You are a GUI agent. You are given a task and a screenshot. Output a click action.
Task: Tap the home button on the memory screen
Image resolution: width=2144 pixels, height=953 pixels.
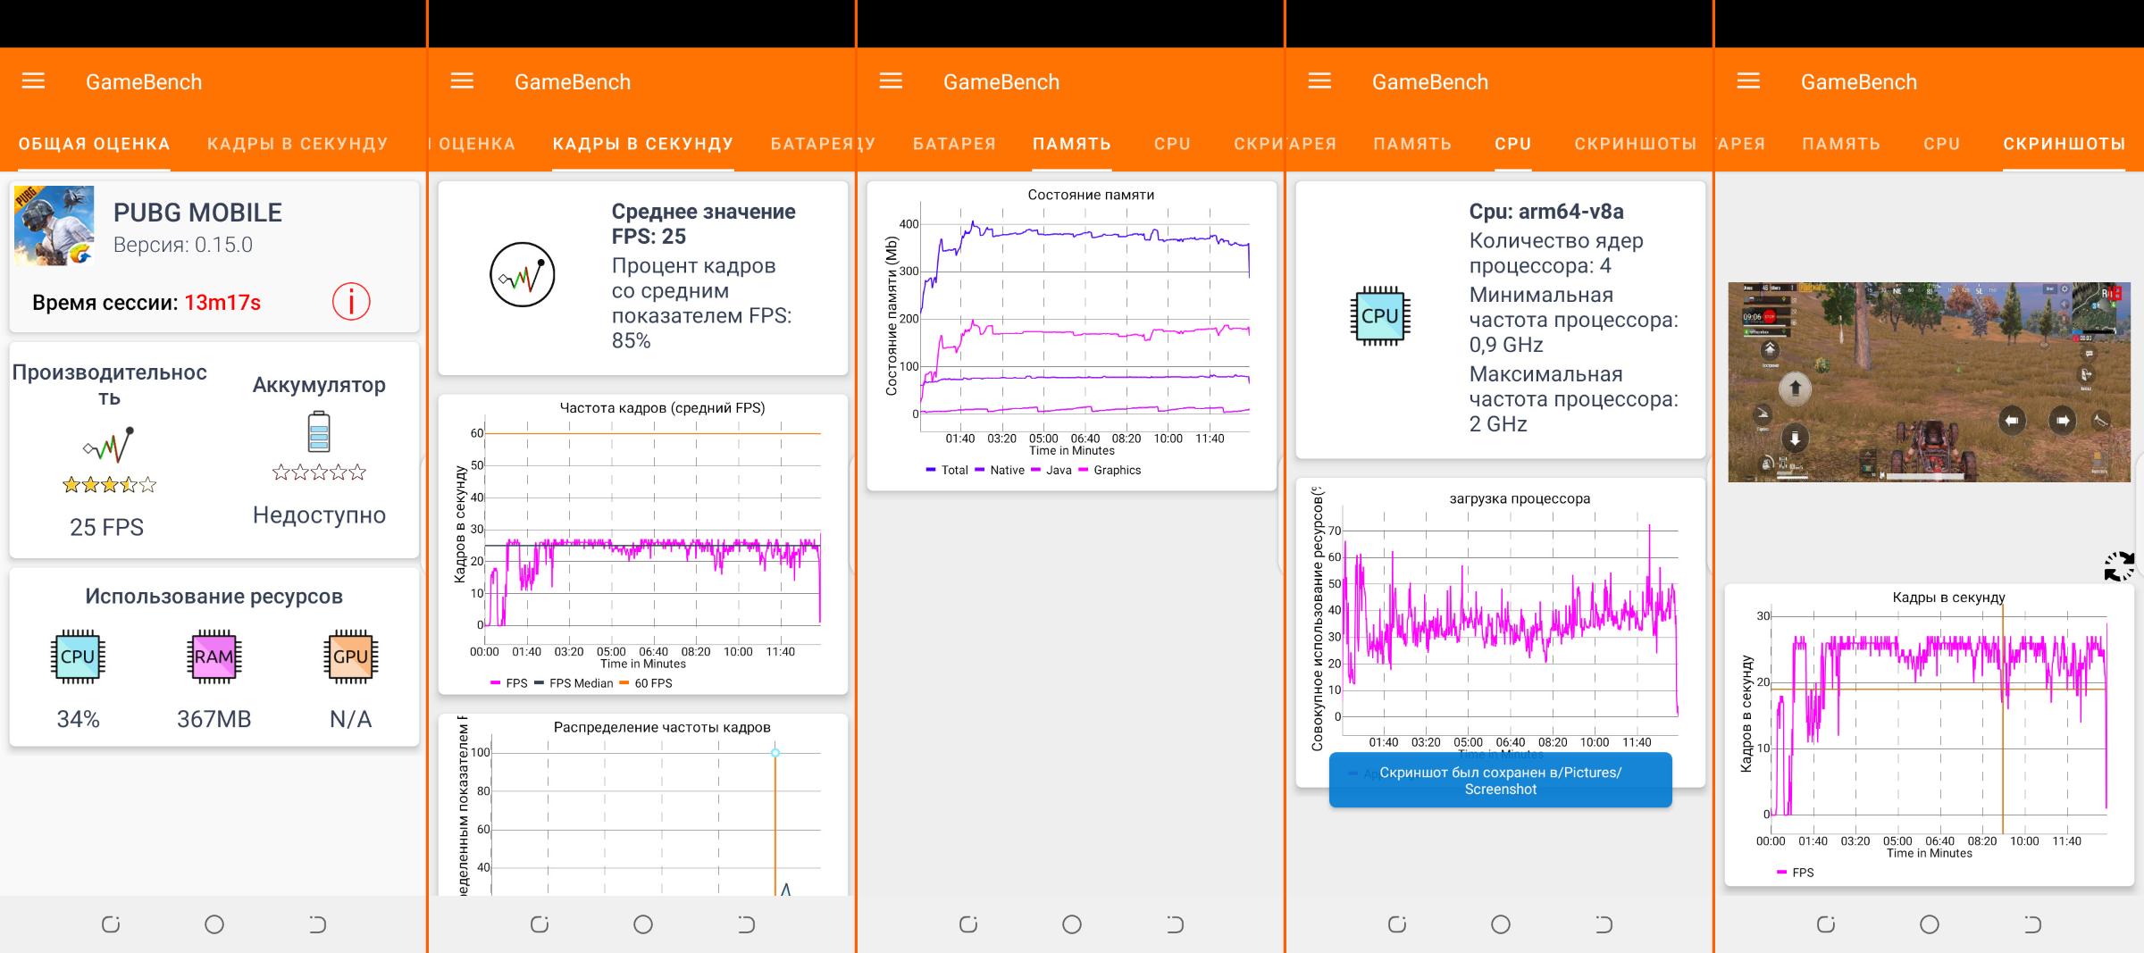click(1072, 924)
